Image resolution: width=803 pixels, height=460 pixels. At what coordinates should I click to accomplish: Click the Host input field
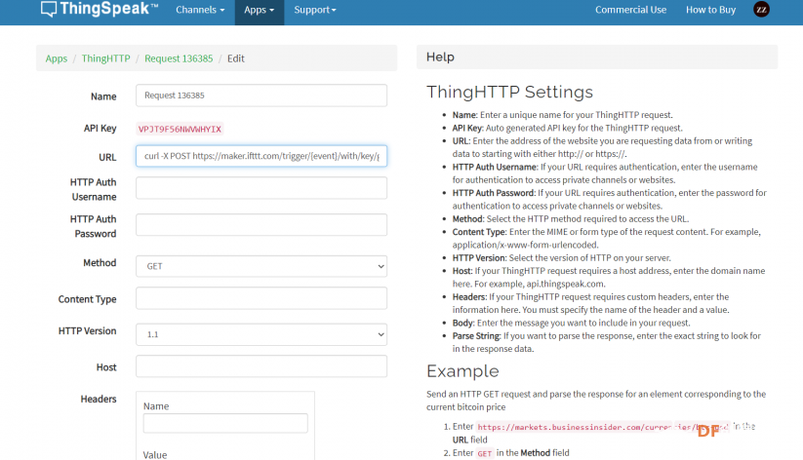point(261,366)
